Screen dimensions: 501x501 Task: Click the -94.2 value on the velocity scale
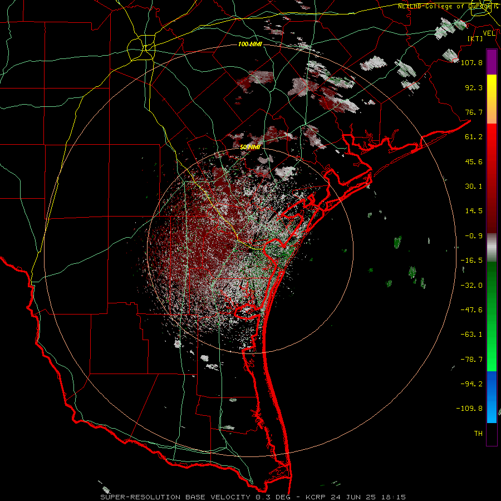click(x=471, y=384)
